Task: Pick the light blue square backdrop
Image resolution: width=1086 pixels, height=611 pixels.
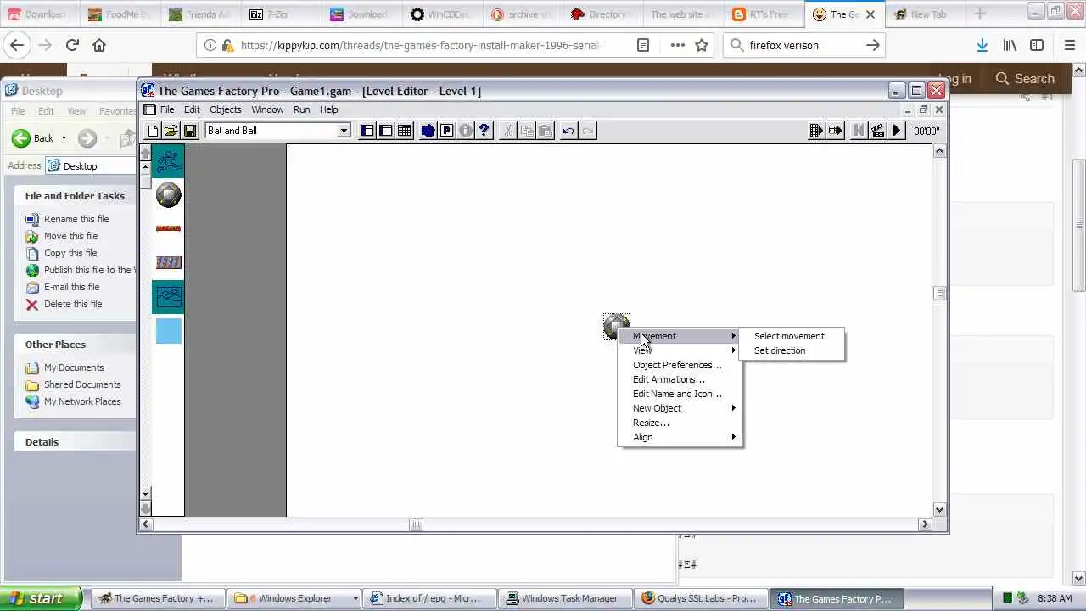Action: 169,331
